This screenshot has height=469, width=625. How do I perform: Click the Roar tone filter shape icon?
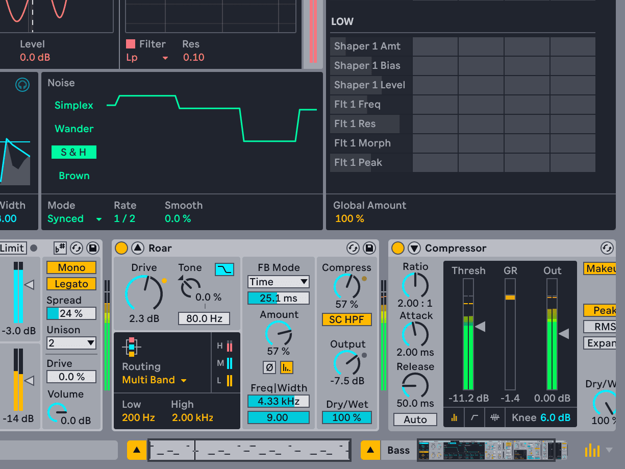click(223, 269)
